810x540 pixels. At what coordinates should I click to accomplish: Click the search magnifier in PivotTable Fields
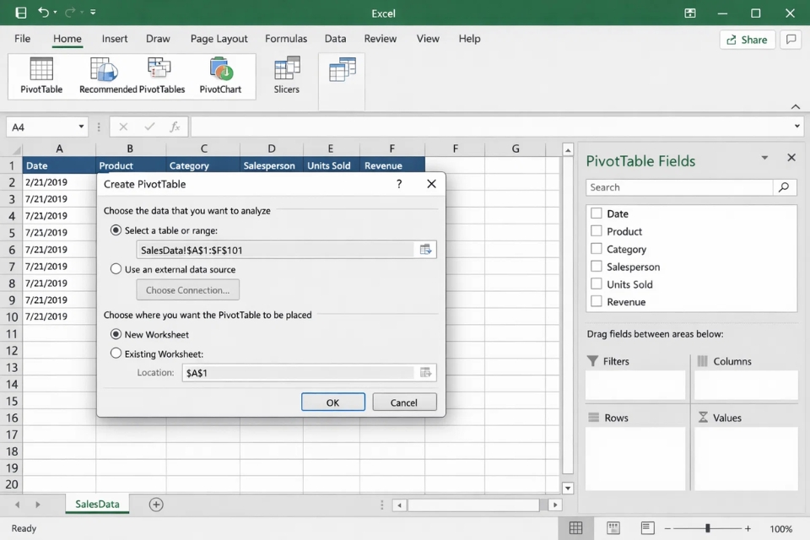click(x=784, y=187)
